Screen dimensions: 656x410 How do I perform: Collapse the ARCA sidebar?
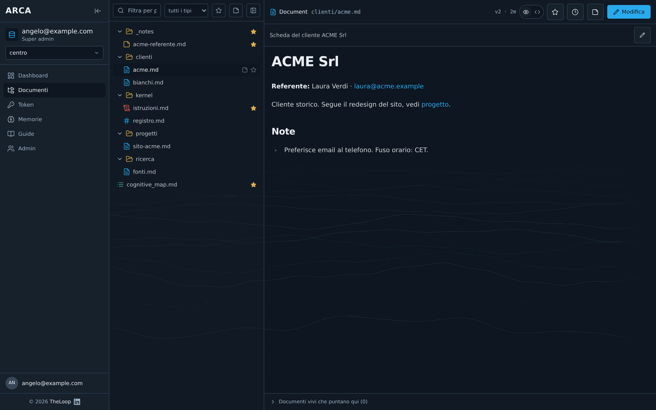point(98,11)
